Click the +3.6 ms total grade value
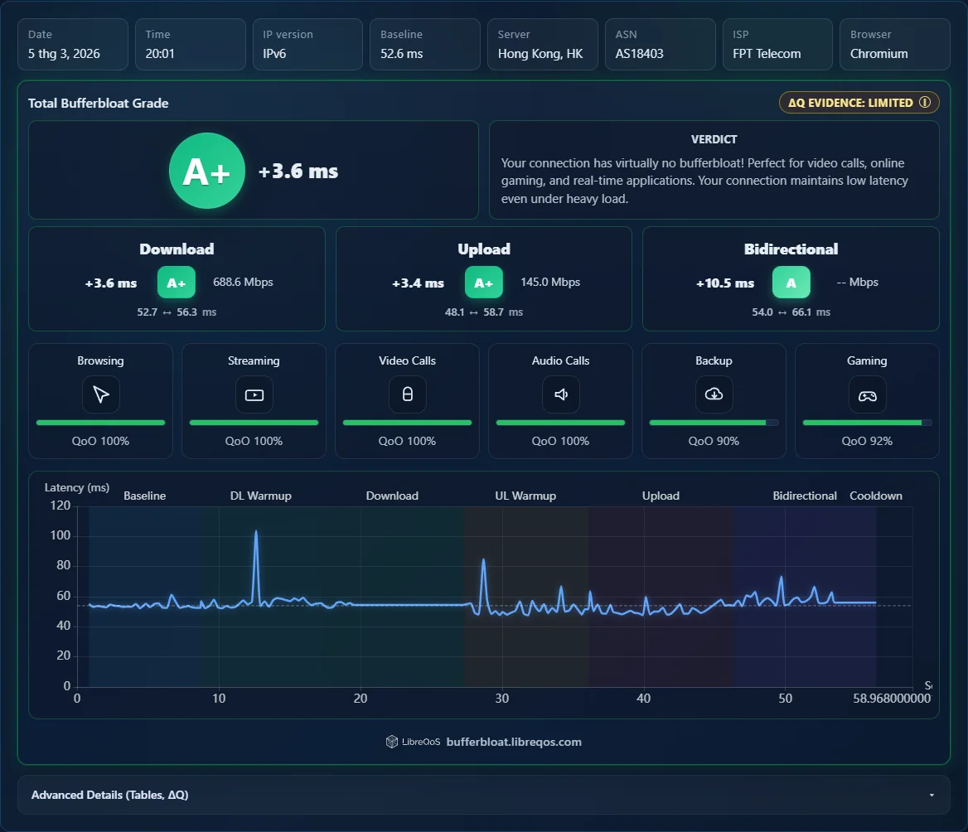 tap(298, 171)
